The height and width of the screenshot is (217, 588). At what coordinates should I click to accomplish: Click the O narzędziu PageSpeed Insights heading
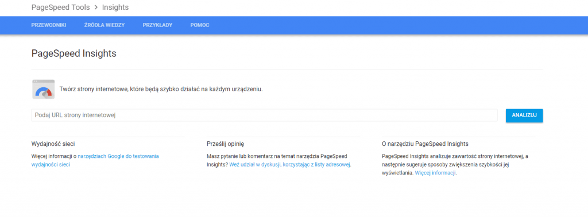[425, 144]
